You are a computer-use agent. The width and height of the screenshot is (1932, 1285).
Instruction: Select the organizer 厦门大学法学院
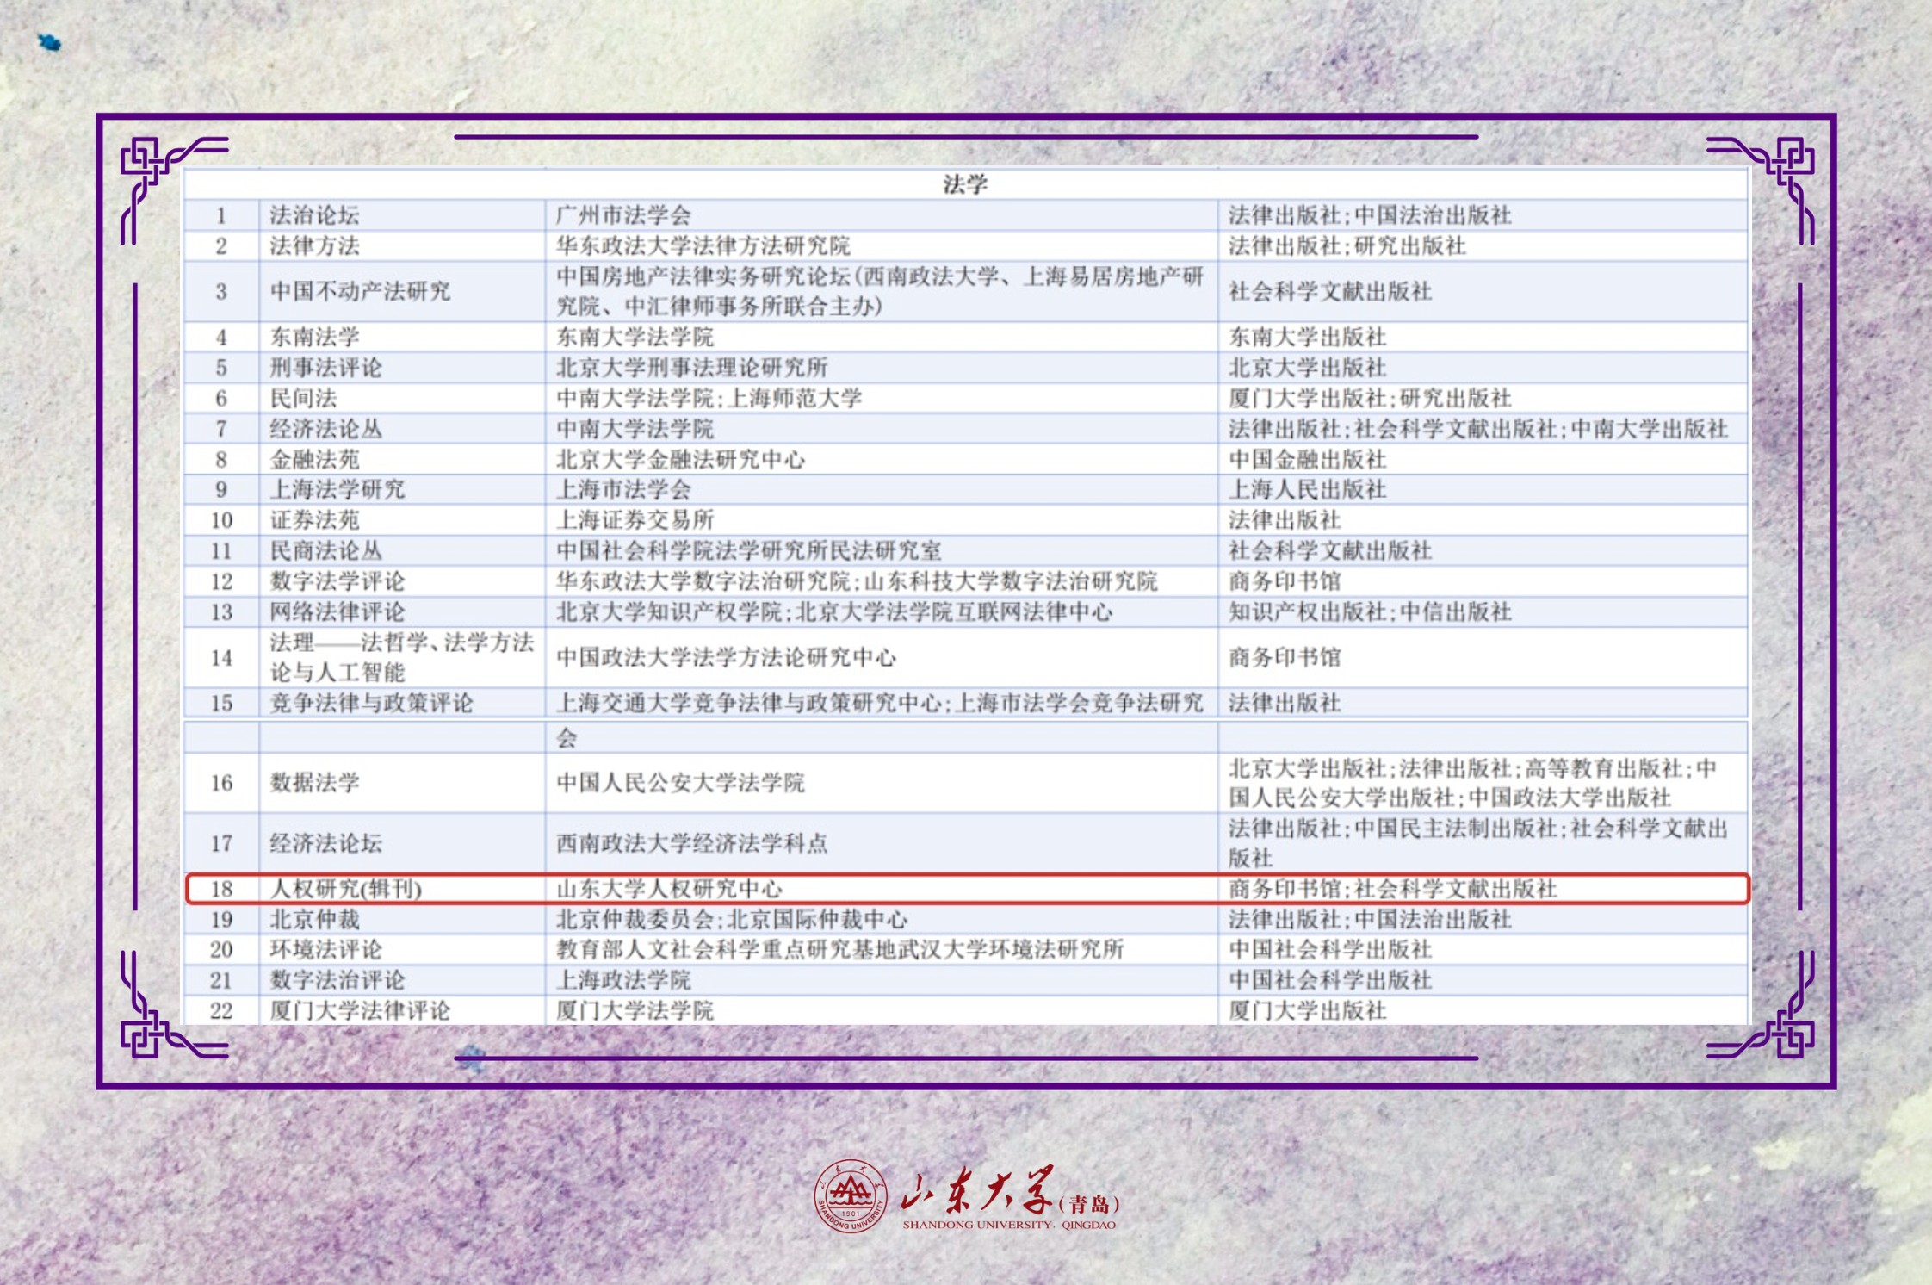[635, 1010]
